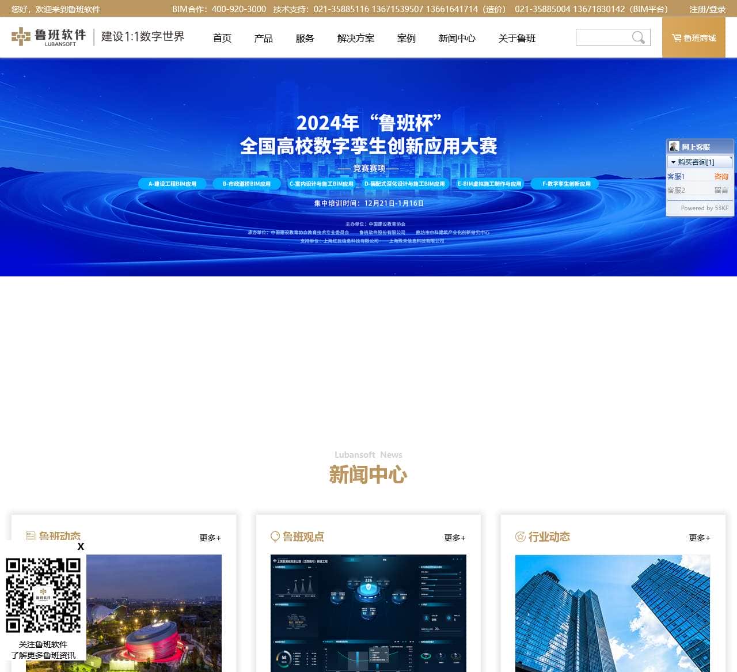Click 更多+ beside 鲁班动态
Image resolution: width=737 pixels, height=672 pixels.
(210, 538)
